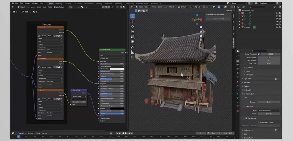Click the zoom magnifier icon in viewport
Screen dimensions: 293x141
point(201,27)
